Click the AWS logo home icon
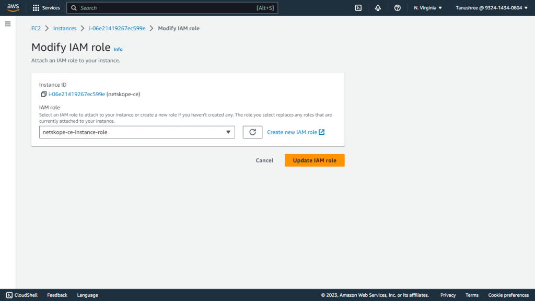The width and height of the screenshot is (535, 301). (x=13, y=8)
